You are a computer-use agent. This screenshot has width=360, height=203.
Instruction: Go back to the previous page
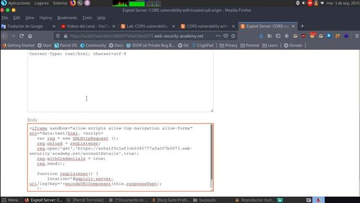pos(5,36)
